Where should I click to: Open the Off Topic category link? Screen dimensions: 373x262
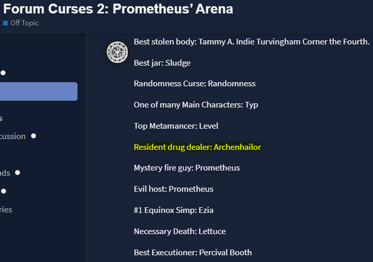coord(24,23)
